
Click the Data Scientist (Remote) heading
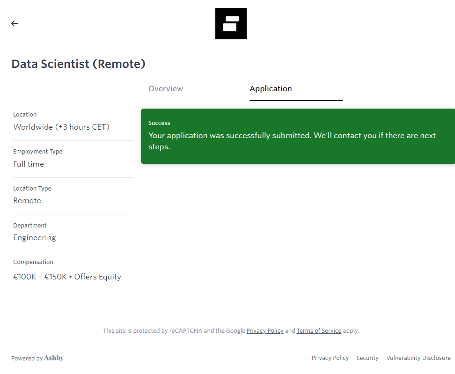[x=79, y=64]
